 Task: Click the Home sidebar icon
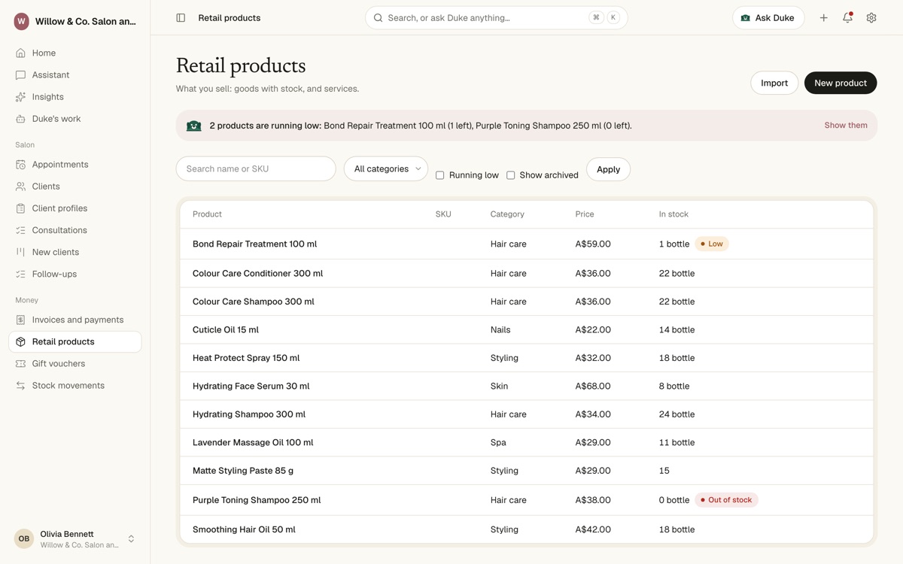click(x=20, y=53)
